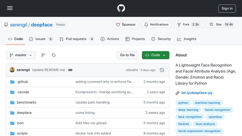Click the link icon beside bit.ly/deepface-py
The height and width of the screenshot is (136, 242).
(x=177, y=93)
